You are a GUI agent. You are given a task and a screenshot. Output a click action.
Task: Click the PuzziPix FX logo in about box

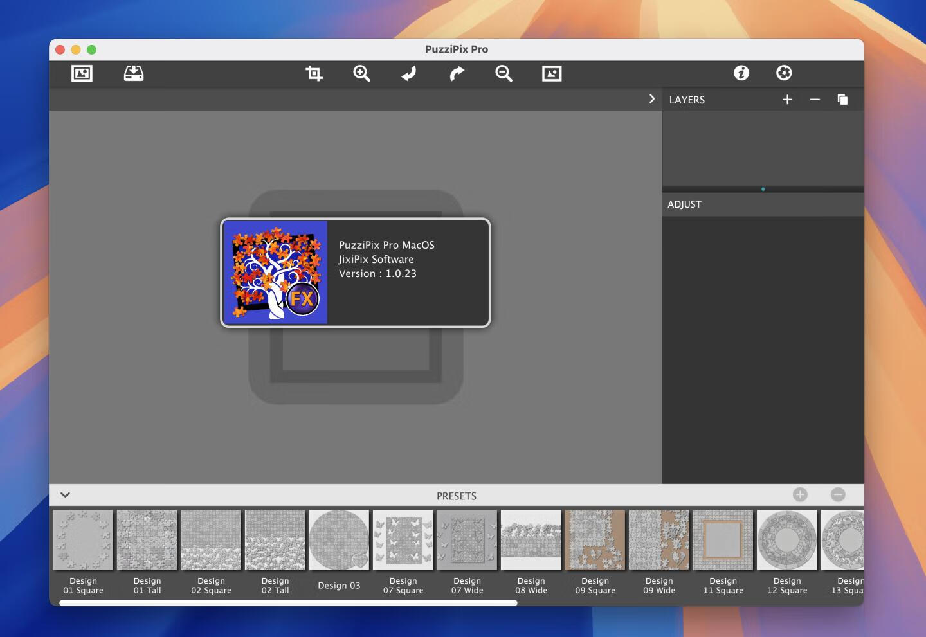276,273
